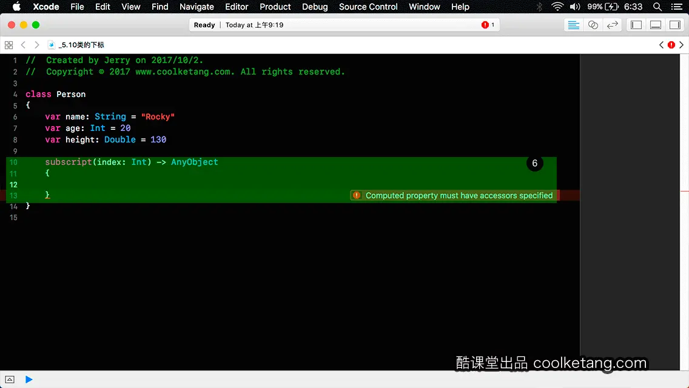Jump to previous issue arrow
Screen dimensions: 689x388
point(661,45)
